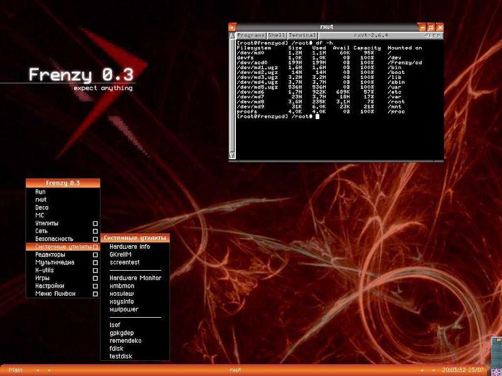
Task: Click the rxvt taskbar entry in toolbar
Action: pos(235,370)
